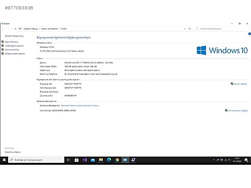Show hidden tray icons chevron
The height and width of the screenshot is (188, 251).
point(213,160)
